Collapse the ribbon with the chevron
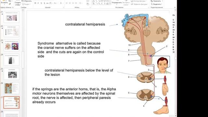 tap(175, 7)
